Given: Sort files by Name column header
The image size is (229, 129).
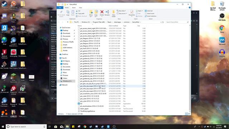Looking at the screenshot, I should pos(79,26).
